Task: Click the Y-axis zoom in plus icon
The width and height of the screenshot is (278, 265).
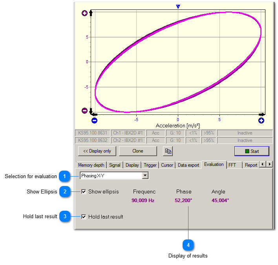Action: click(84, 13)
